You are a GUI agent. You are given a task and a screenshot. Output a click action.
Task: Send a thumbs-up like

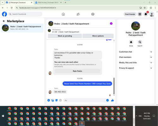(x=112, y=100)
